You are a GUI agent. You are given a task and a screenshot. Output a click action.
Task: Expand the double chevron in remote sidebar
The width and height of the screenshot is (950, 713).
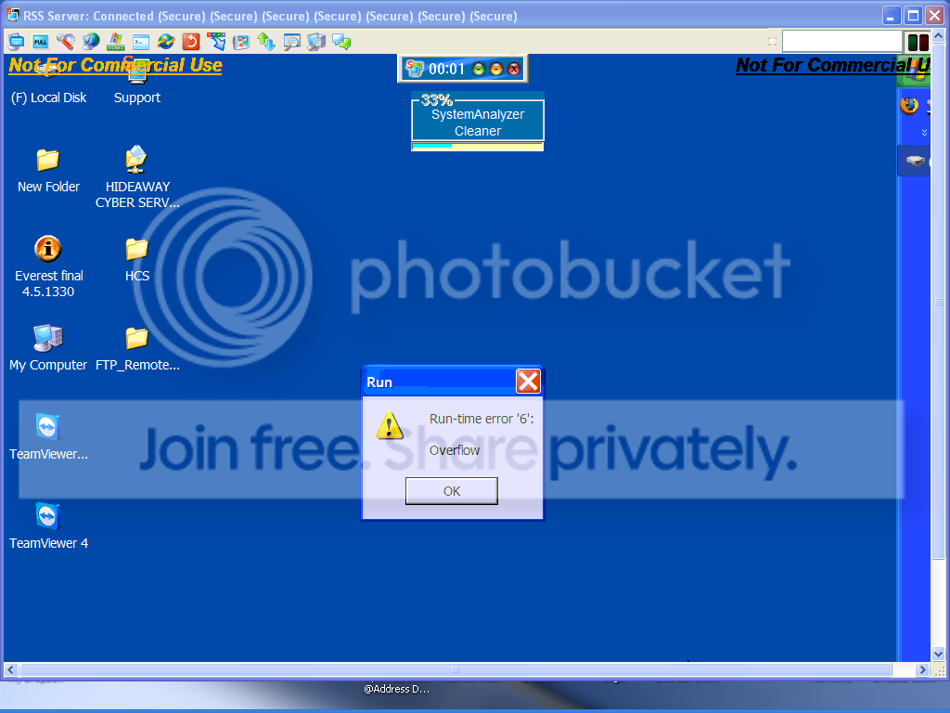point(924,132)
